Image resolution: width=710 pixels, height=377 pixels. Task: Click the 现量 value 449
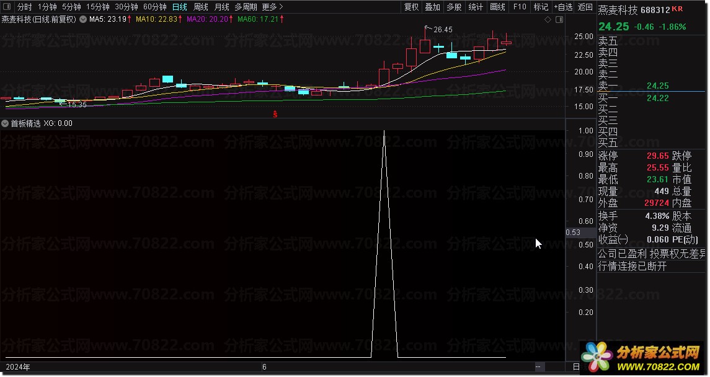click(x=662, y=191)
